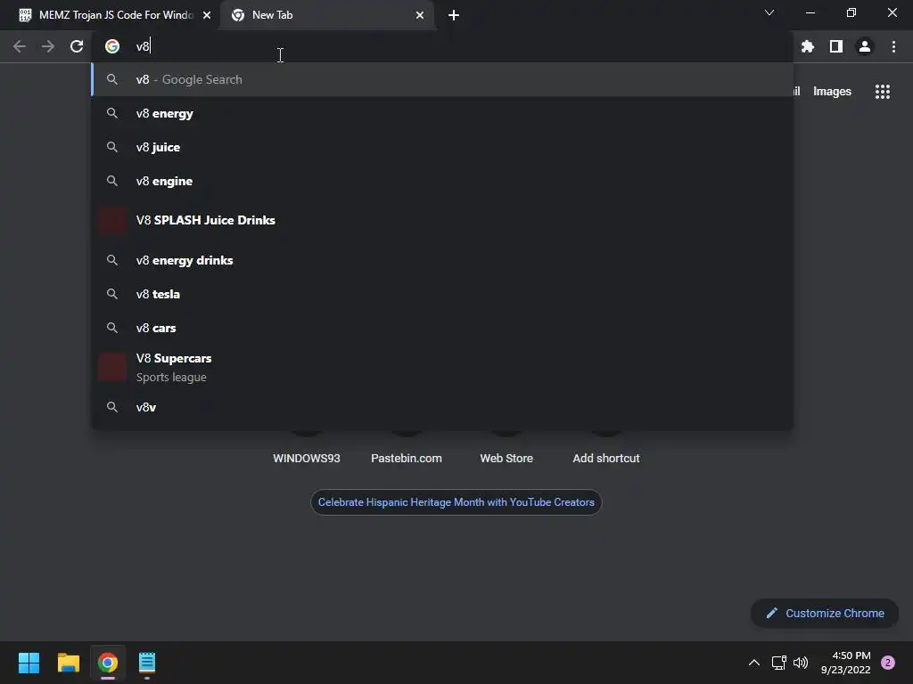The height and width of the screenshot is (684, 913).
Task: Click the Chrome taskbar icon
Action: click(x=108, y=663)
